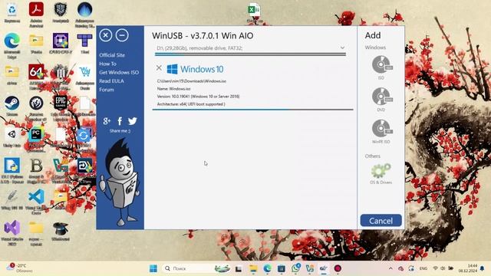Select the PyCharm desktop icon
This screenshot has width=491, height=276.
[36, 140]
